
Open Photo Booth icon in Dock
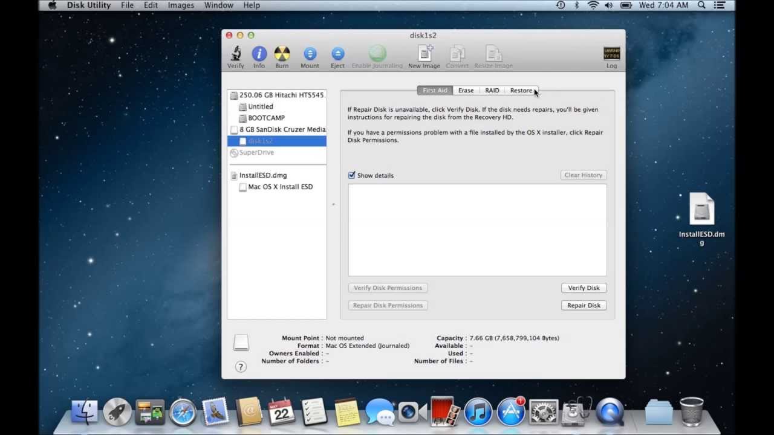point(445,411)
